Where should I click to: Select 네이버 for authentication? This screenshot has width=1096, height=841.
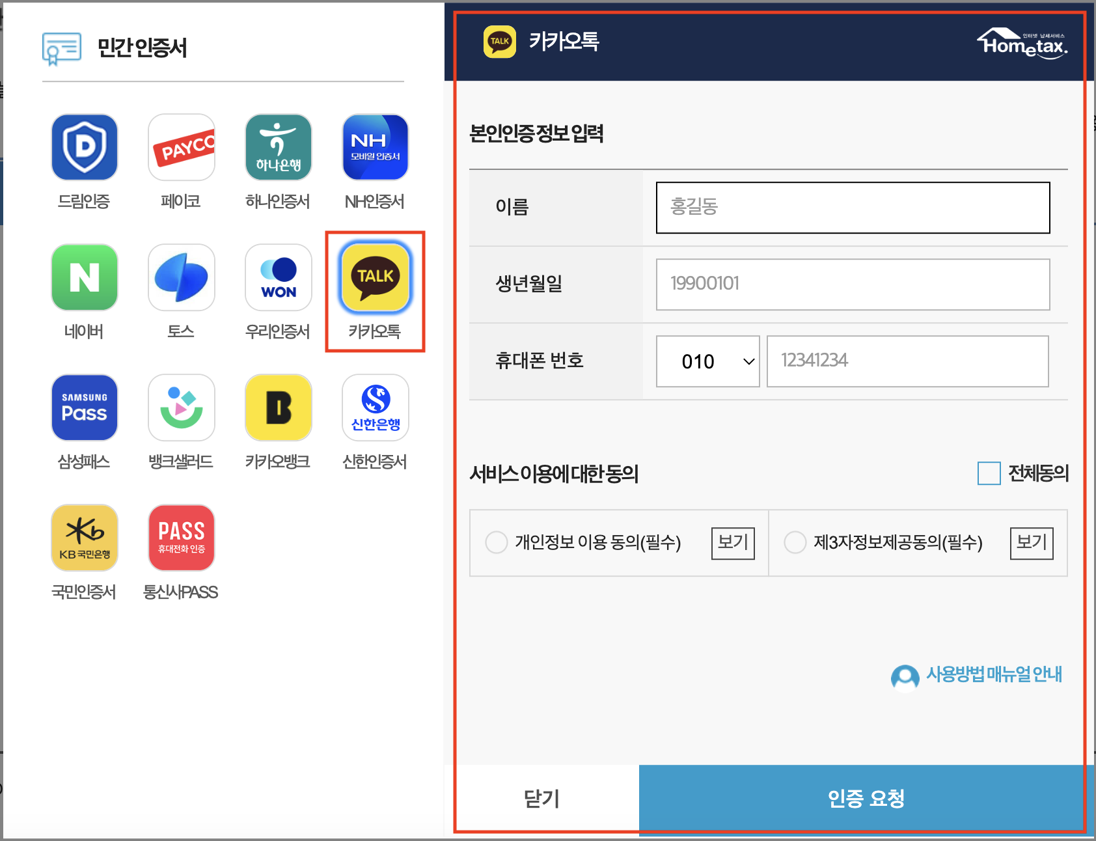tap(84, 277)
